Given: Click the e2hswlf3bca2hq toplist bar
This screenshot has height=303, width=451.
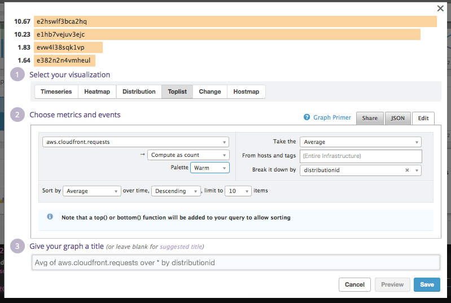Looking at the screenshot, I should point(235,21).
